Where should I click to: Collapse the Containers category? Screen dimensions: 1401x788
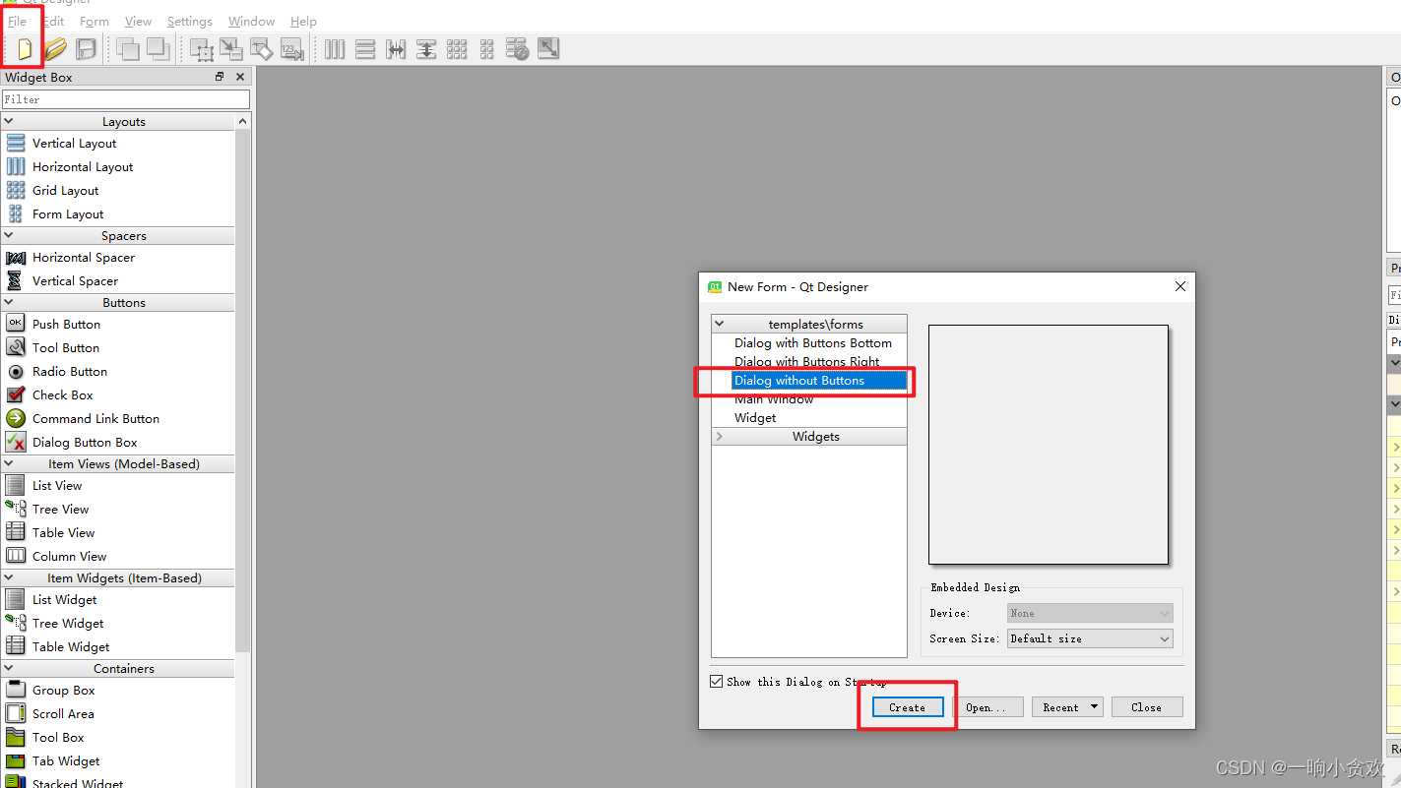coord(9,668)
